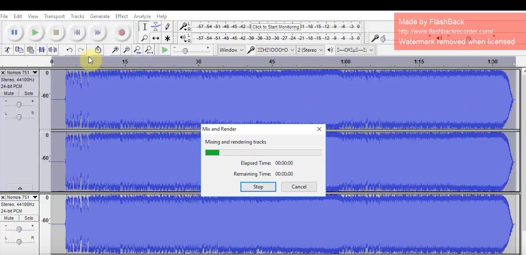Cancel the Mix and Render operation
This screenshot has width=526, height=255.
[299, 187]
